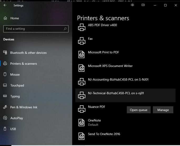This screenshot has width=180, height=146.
Task: Click NJ-Technical printer icon
Action: [82, 95]
